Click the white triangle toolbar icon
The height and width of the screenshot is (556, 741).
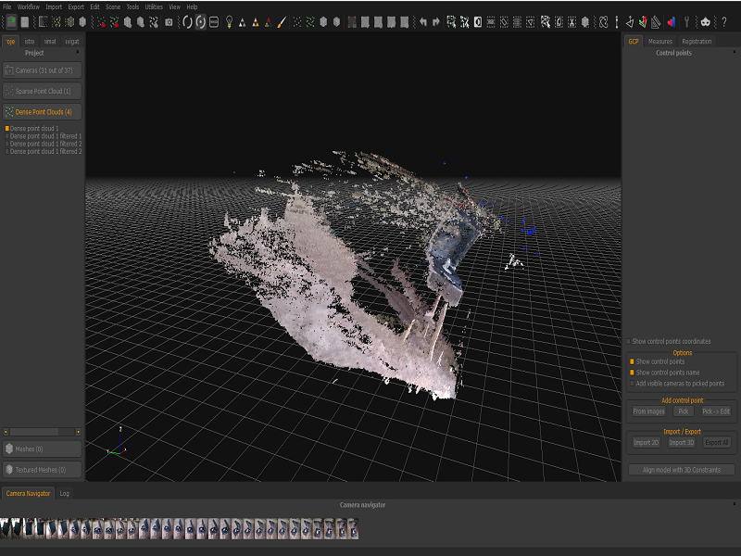pyautogui.click(x=243, y=22)
